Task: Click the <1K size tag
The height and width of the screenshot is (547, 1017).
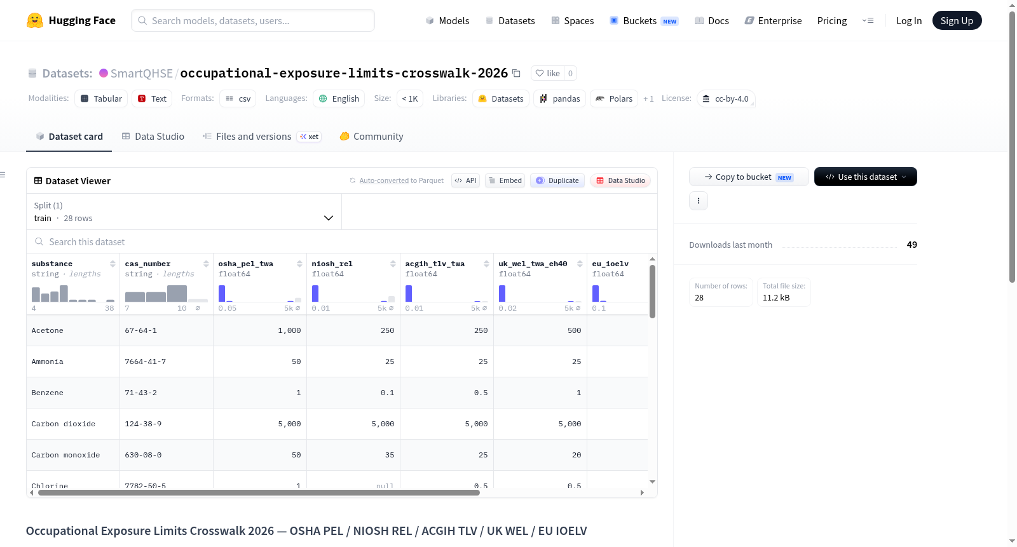Action: pos(410,98)
